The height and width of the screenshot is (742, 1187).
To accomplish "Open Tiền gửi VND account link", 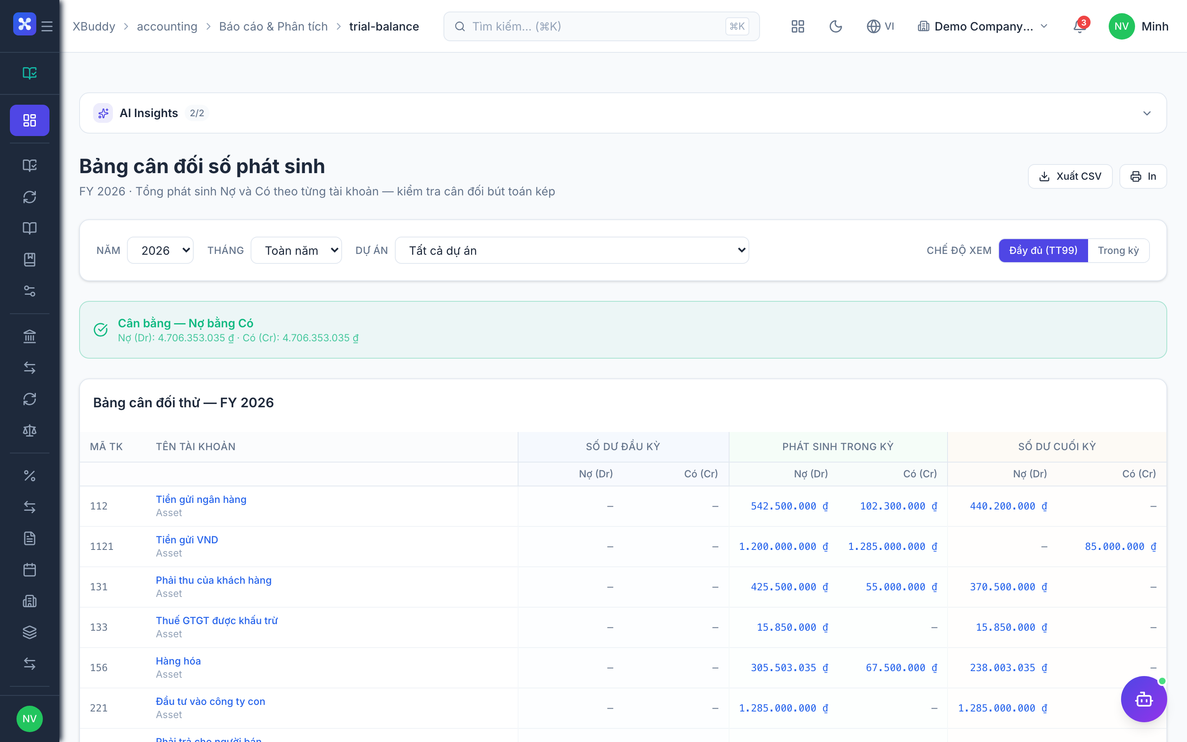I will pos(187,540).
